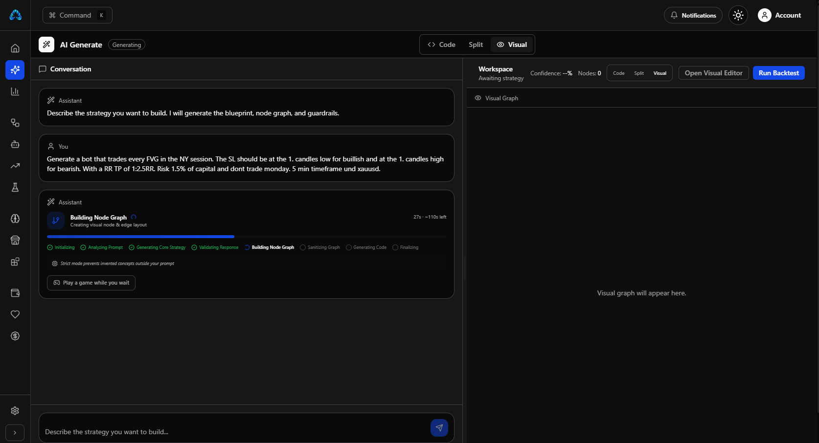Open the Account menu
Image resolution: width=819 pixels, height=443 pixels.
coord(780,15)
